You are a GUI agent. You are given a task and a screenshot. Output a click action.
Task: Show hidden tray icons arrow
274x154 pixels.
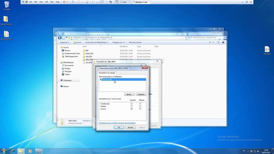248,151
